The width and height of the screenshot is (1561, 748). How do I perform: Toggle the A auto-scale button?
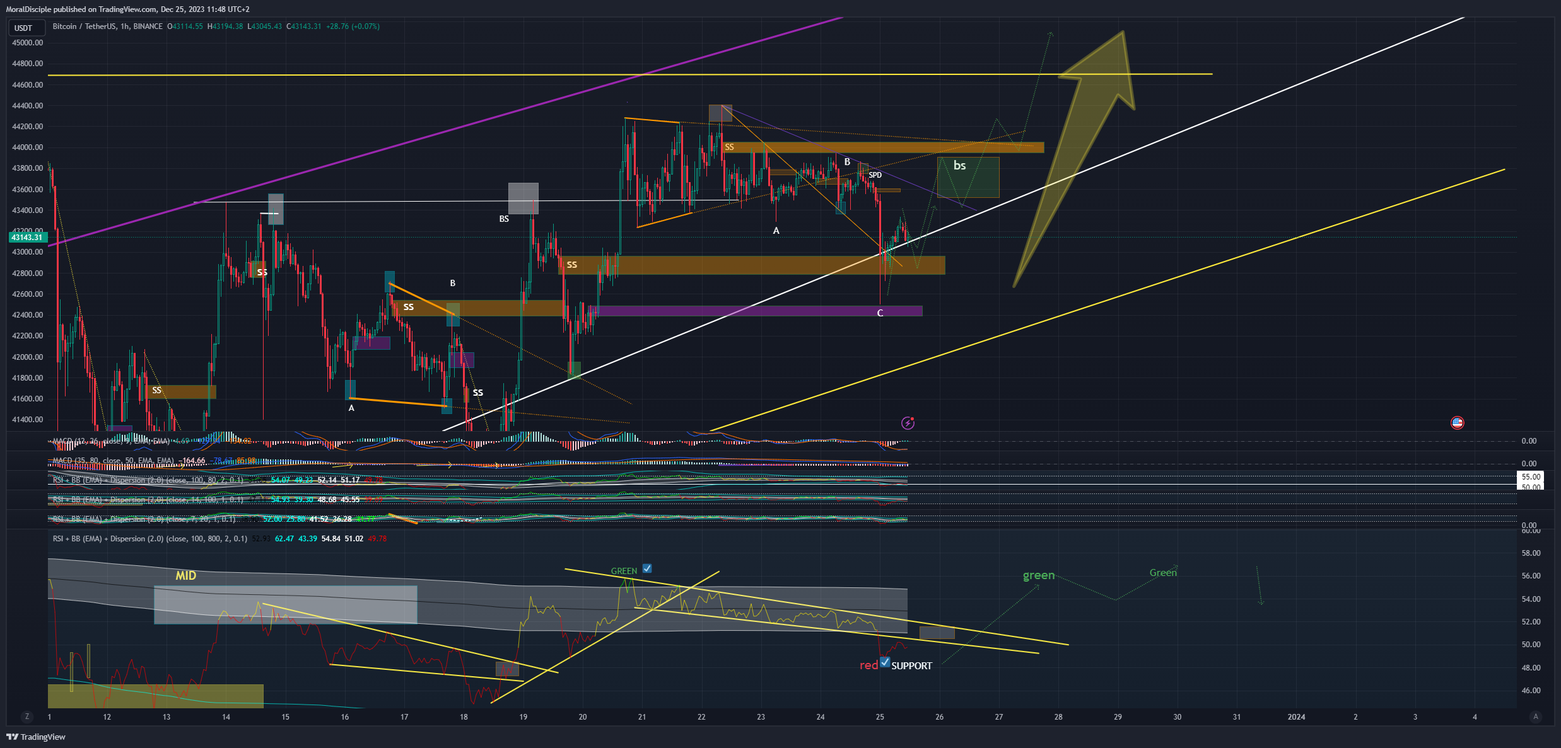coord(1535,716)
